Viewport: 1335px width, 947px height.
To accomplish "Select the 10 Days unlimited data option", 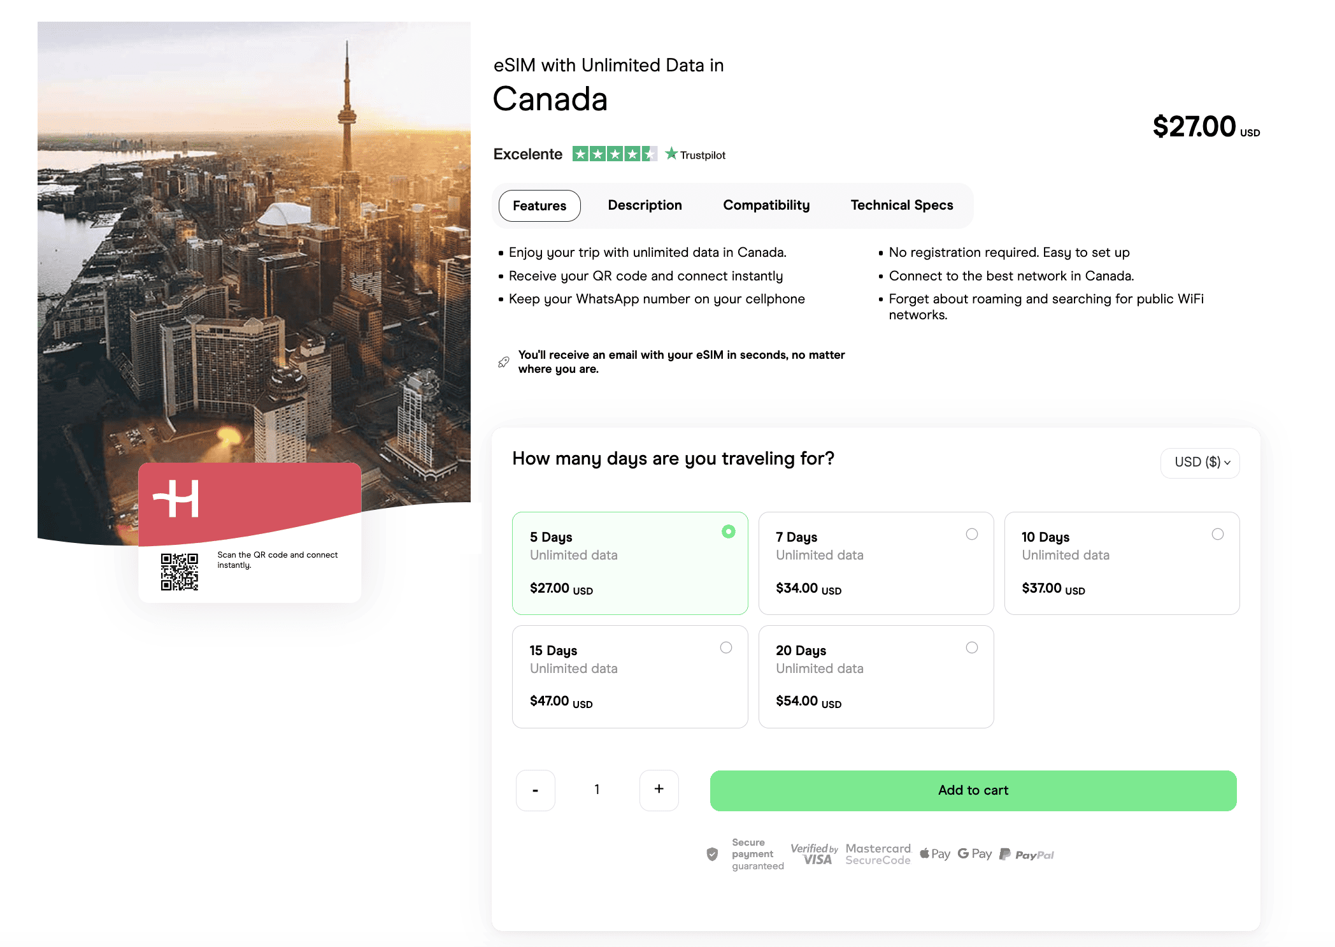I will pos(1217,534).
